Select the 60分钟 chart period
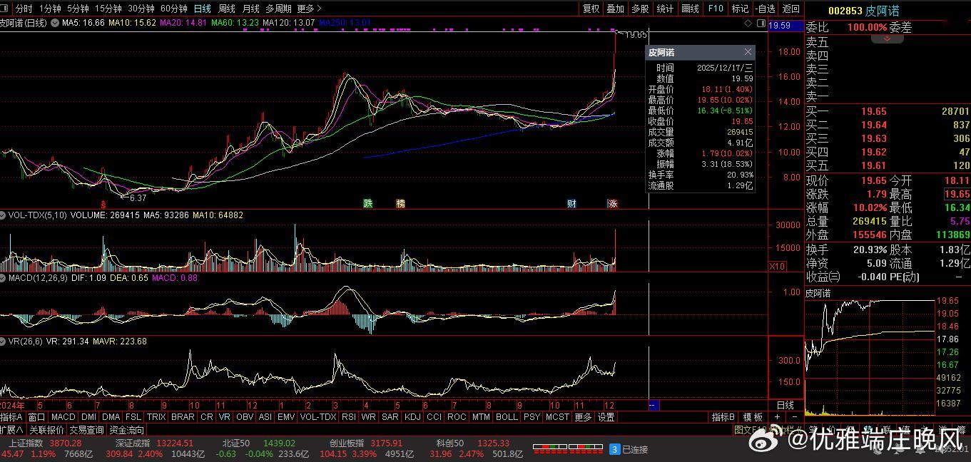971x462 pixels. tap(174, 9)
